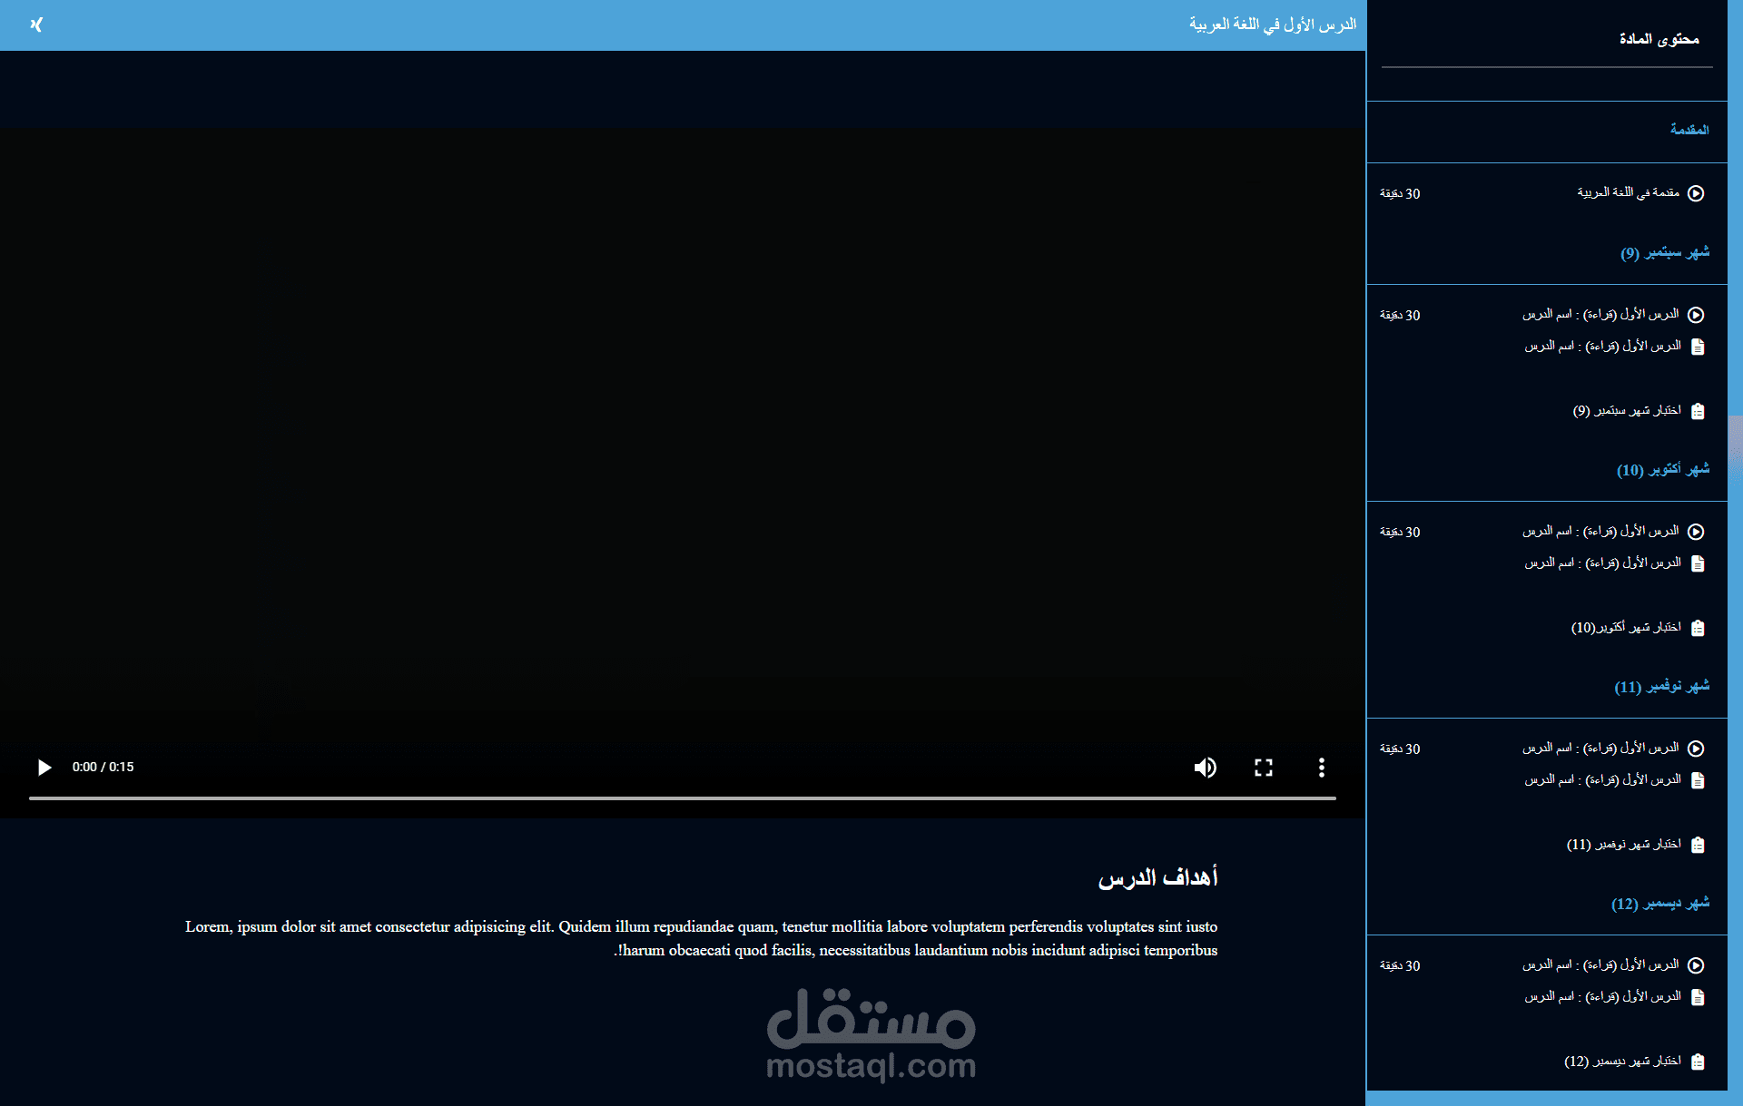Select the December (12) month heading
Image resolution: width=1743 pixels, height=1106 pixels.
tap(1659, 904)
